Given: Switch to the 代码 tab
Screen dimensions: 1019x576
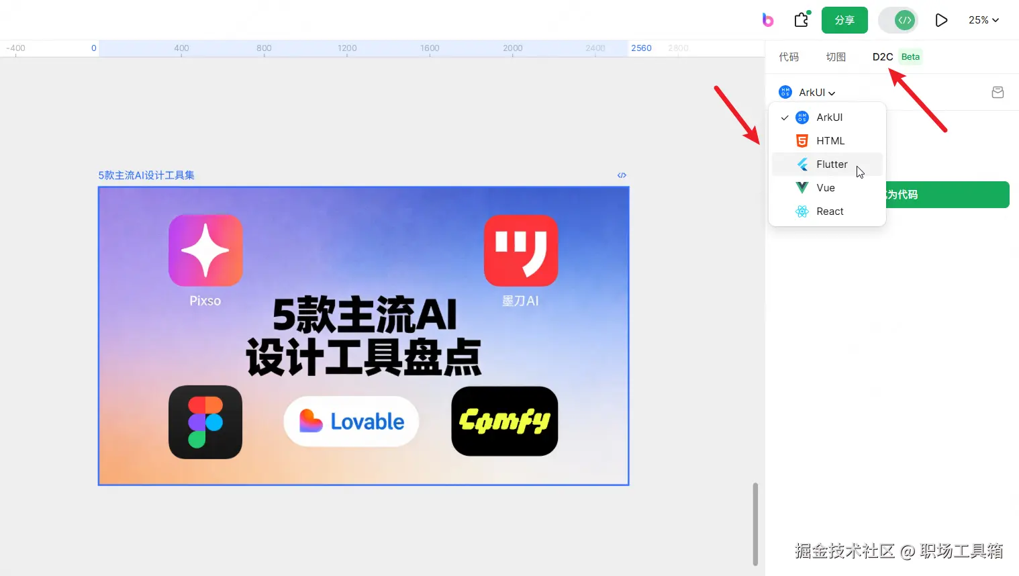Looking at the screenshot, I should click(789, 57).
